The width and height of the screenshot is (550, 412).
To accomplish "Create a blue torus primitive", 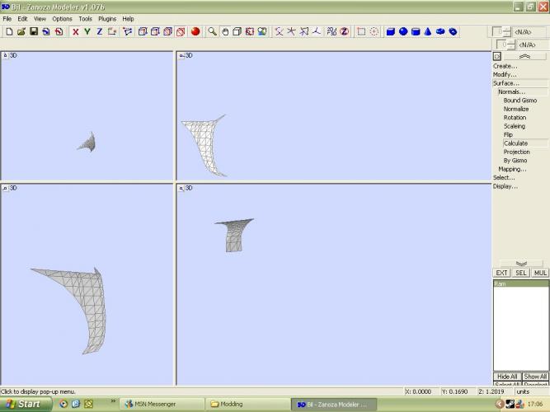I will coord(453,31).
